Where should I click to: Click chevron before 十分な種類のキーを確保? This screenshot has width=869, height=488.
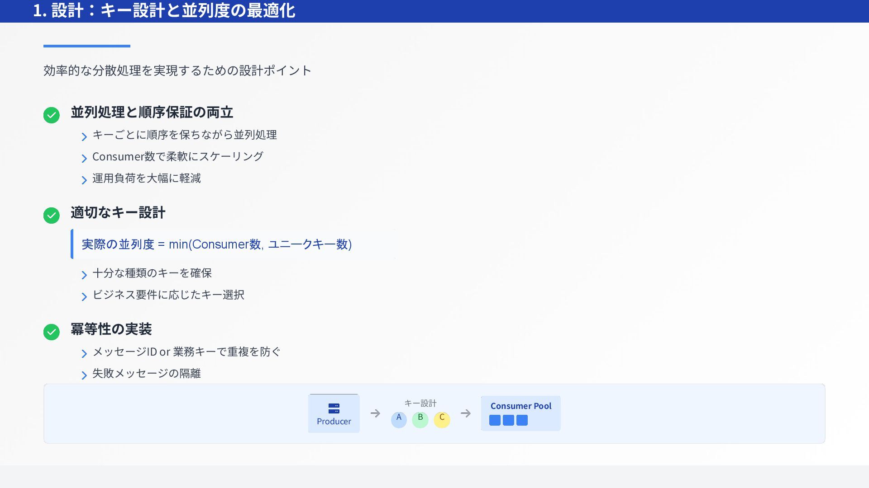tap(84, 275)
